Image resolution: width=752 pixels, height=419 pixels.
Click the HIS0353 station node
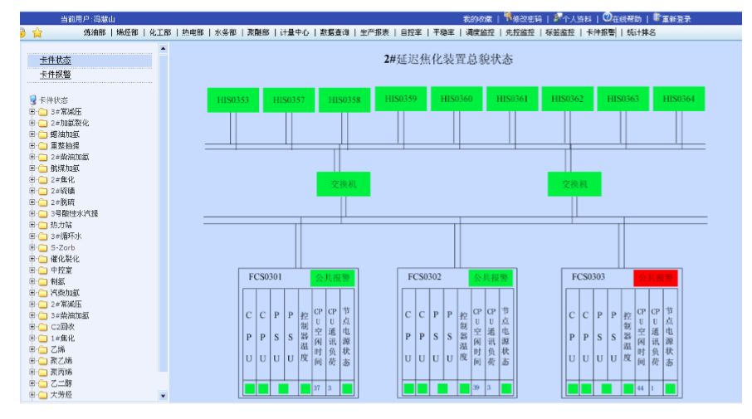(x=233, y=100)
